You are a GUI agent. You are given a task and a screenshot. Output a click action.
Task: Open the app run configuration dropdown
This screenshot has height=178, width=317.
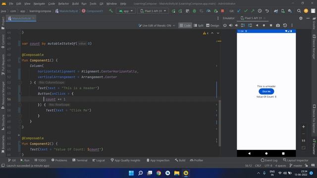coord(126,11)
